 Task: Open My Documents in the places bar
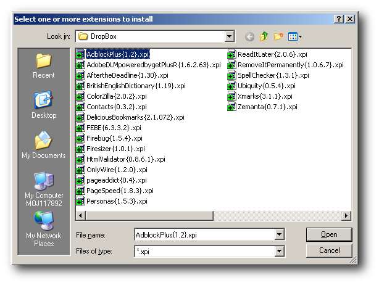(x=44, y=146)
